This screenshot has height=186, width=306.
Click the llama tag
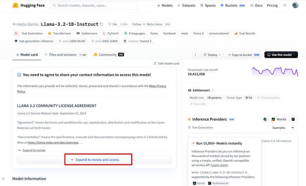click(154, 33)
